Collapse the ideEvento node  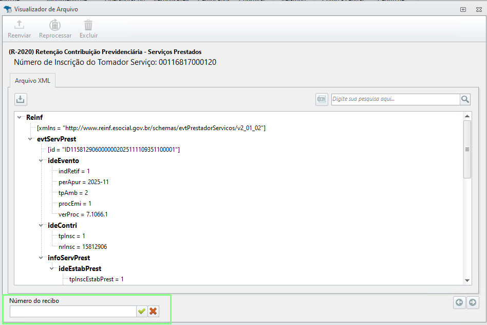[x=41, y=160]
